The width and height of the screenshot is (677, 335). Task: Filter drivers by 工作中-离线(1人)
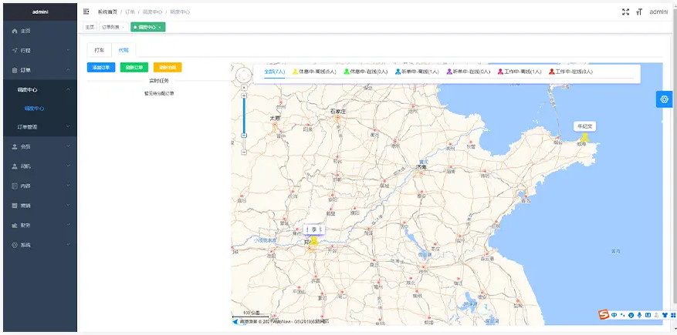tap(520, 72)
